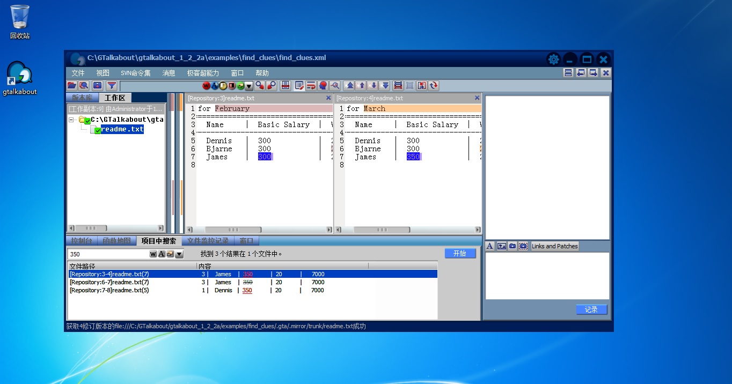Click the magnifier with red arrow pointing right

pos(260,85)
